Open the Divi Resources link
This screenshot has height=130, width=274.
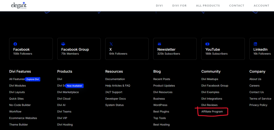[x=163, y=92]
